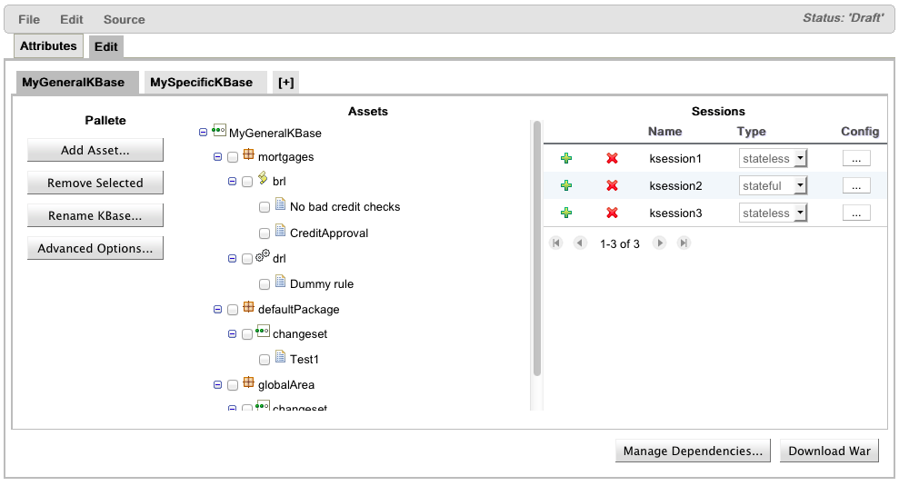
Task: Jump to last page of sessions
Action: [x=684, y=243]
